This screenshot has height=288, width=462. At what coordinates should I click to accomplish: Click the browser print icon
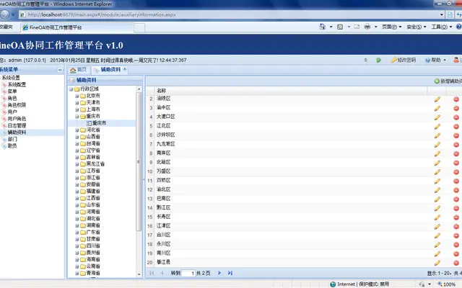click(x=367, y=27)
